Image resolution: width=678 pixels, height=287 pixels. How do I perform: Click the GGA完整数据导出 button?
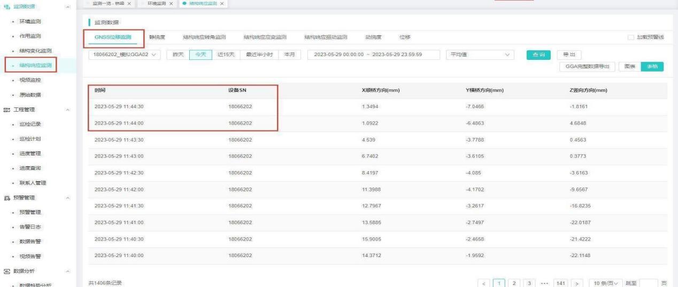587,66
